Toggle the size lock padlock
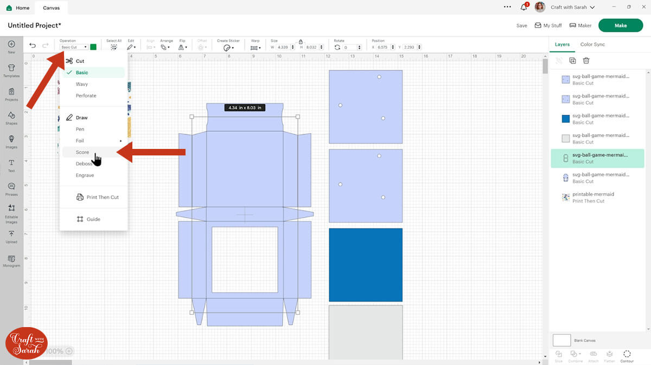 [301, 42]
